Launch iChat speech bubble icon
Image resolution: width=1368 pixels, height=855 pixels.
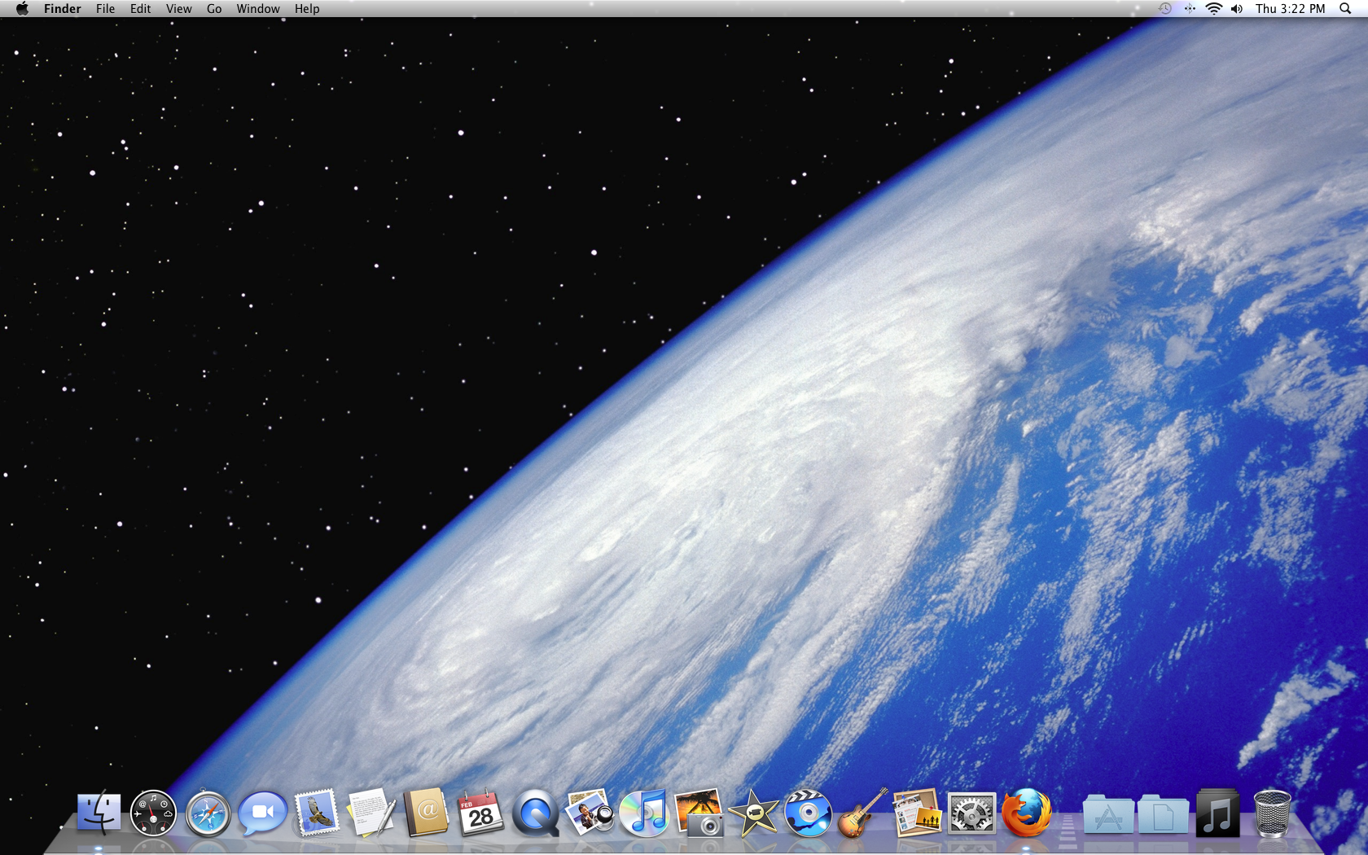pos(262,813)
